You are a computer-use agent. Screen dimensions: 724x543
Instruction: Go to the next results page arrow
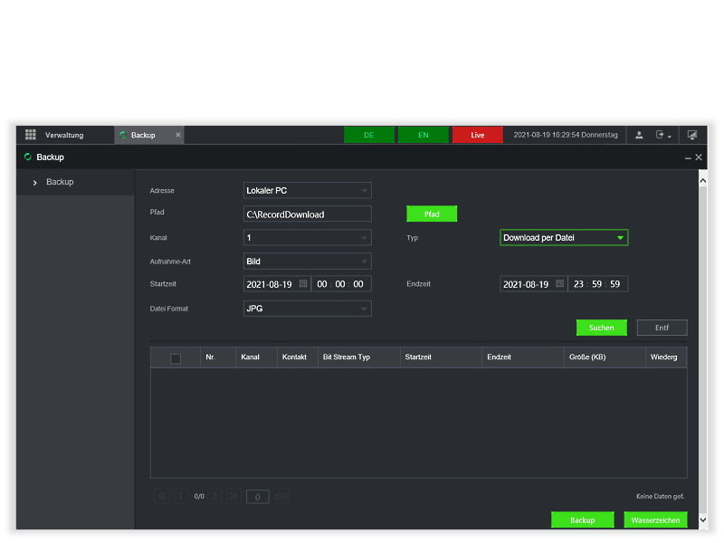216,496
